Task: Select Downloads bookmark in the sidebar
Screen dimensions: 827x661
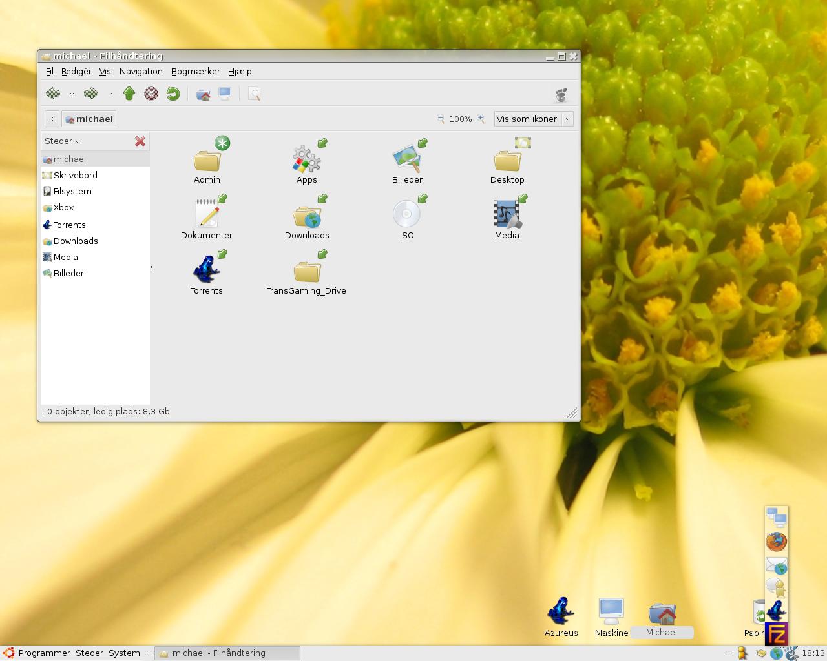Action: 95,241
